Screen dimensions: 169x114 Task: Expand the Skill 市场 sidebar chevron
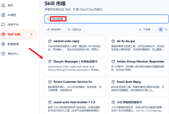[31, 34]
